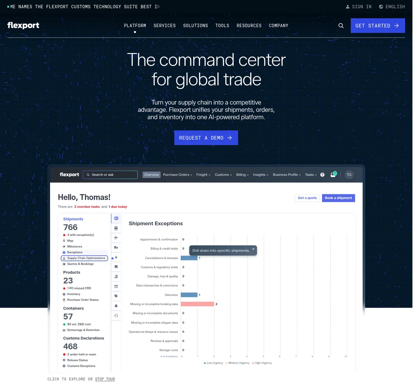
Task: Click the website search magnifier icon
Action: pos(341,26)
